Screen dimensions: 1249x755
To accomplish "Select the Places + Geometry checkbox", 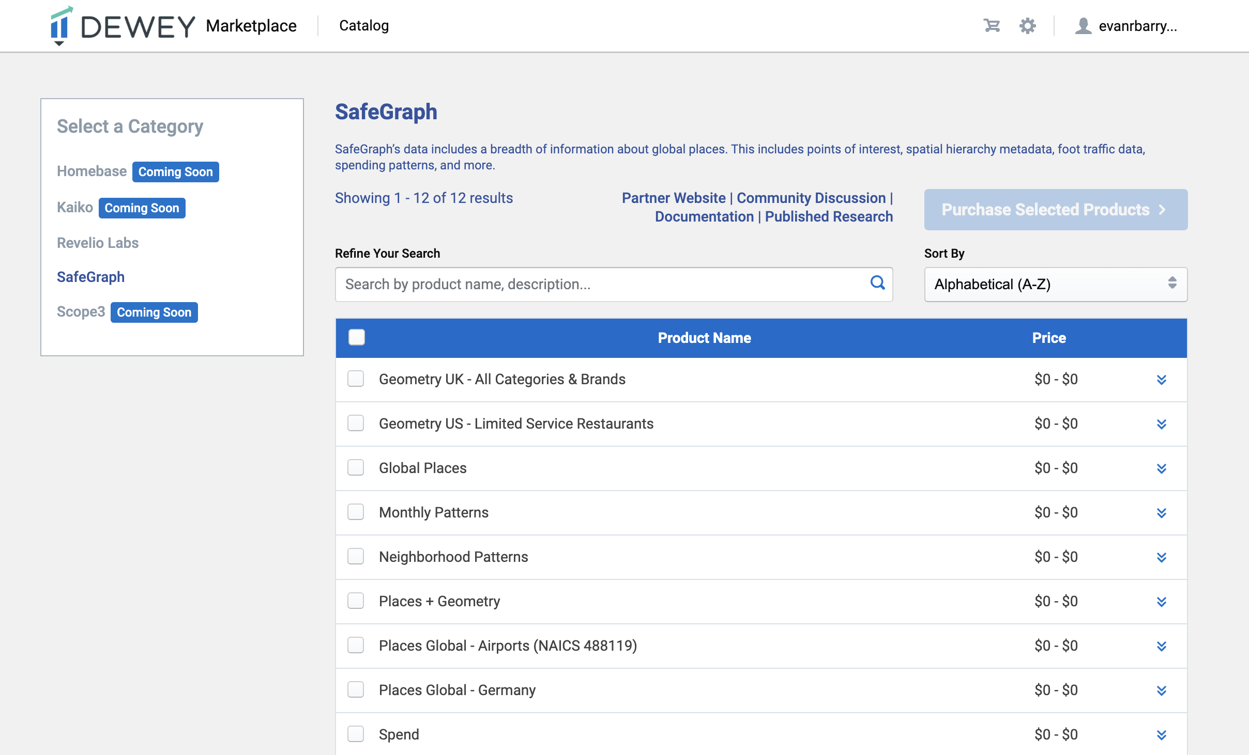I will (356, 601).
